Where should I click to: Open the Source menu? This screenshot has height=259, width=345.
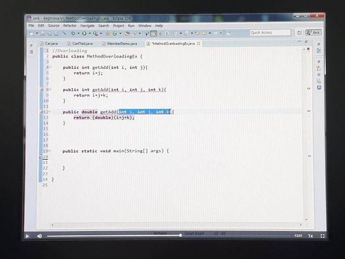(54, 25)
